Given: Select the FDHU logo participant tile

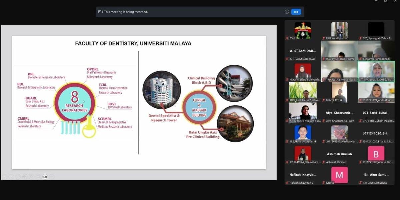Looking at the screenshot, I should coord(303,31).
